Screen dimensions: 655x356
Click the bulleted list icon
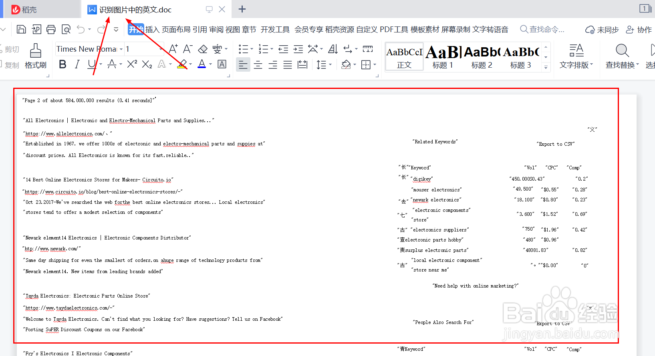tap(243, 49)
